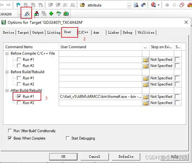This screenshot has width=192, height=163.
Task: Click the Find in Files folder icon
Action: (x=82, y=5)
